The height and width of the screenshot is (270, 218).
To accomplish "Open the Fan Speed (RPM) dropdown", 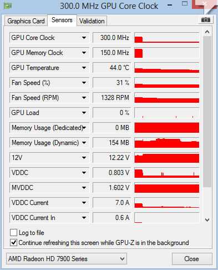I will [84, 98].
